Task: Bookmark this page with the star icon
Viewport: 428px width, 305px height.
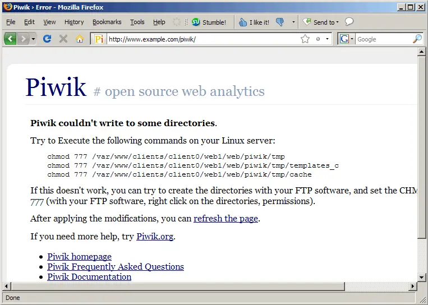Action: [305, 39]
